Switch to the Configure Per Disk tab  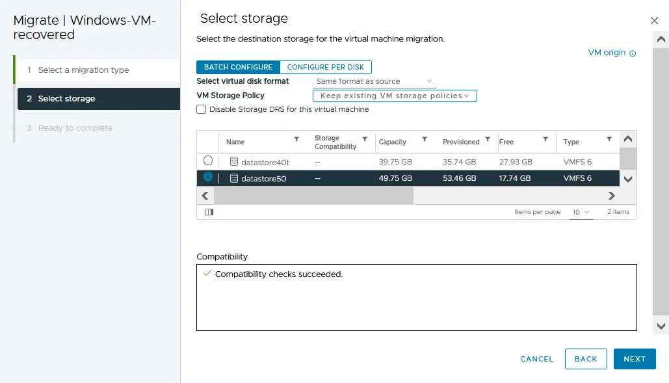click(x=326, y=67)
